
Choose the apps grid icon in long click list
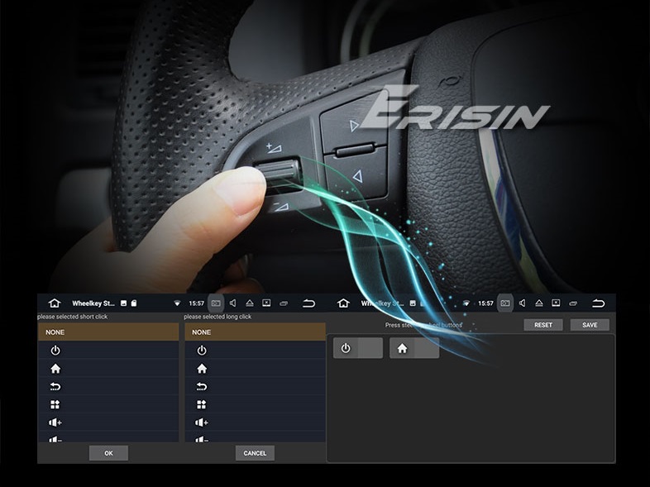click(x=201, y=405)
